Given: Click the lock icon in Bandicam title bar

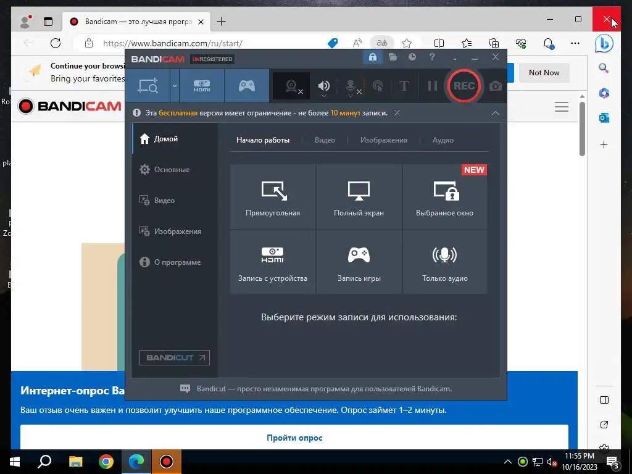Looking at the screenshot, I should (x=372, y=57).
